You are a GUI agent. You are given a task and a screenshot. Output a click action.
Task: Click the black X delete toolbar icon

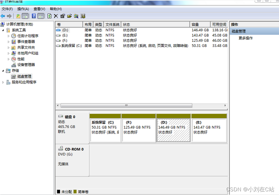[x=56, y=16]
